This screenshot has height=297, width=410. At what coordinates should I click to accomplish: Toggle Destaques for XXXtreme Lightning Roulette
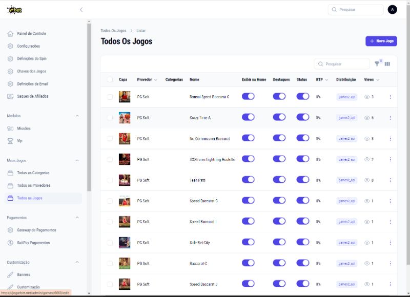(279, 159)
